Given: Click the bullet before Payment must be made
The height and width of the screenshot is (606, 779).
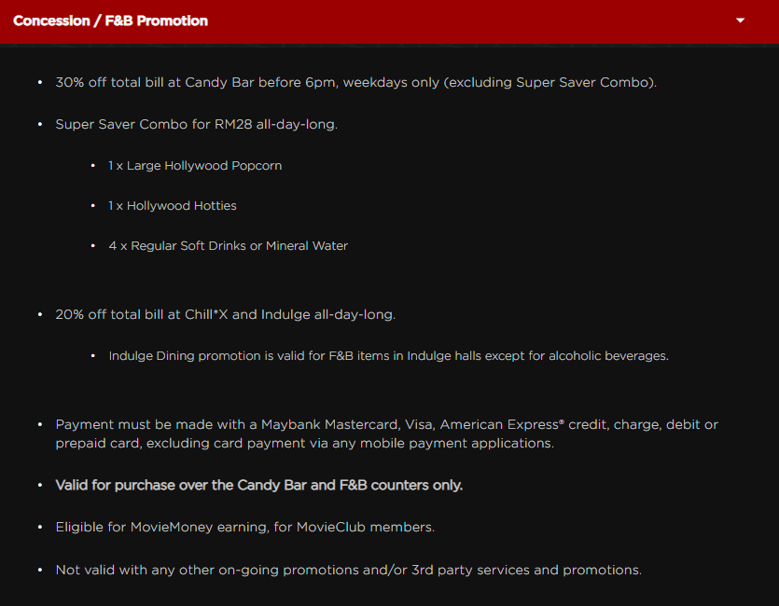Looking at the screenshot, I should (x=40, y=424).
